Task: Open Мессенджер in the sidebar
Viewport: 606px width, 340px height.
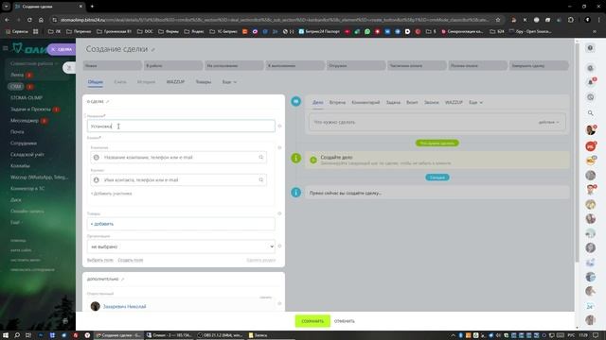Action: pyautogui.click(x=25, y=121)
